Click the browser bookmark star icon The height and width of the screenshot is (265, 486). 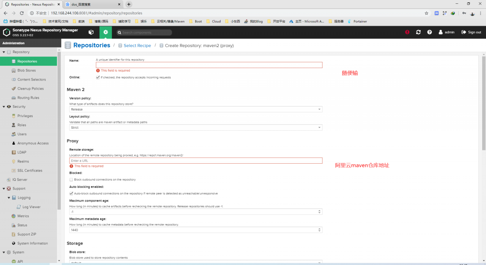426,13
